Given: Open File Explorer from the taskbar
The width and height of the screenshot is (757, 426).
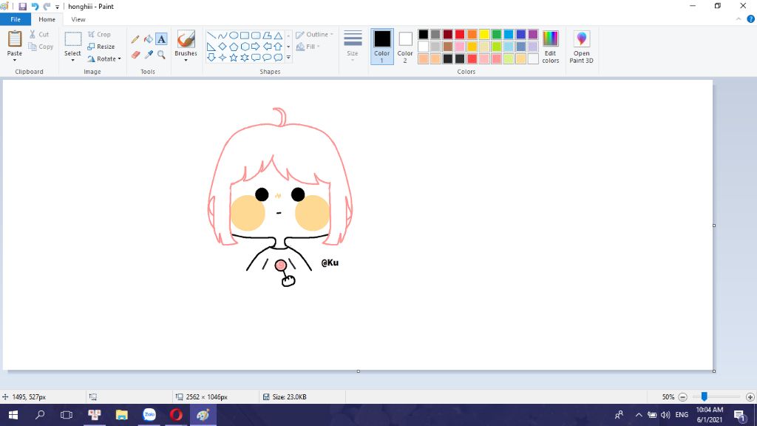Looking at the screenshot, I should tap(122, 415).
